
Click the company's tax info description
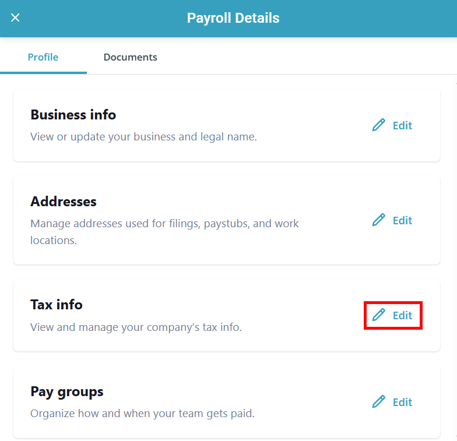(x=136, y=327)
